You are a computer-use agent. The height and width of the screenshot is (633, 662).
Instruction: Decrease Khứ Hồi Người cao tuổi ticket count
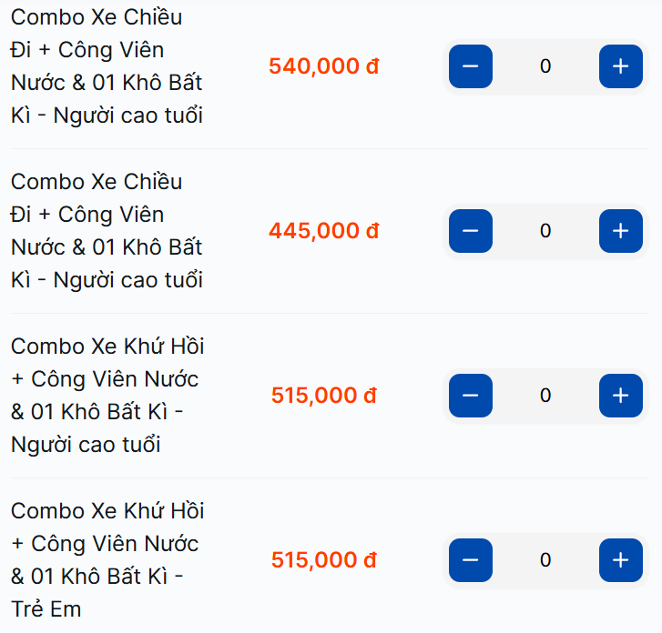[x=471, y=396]
